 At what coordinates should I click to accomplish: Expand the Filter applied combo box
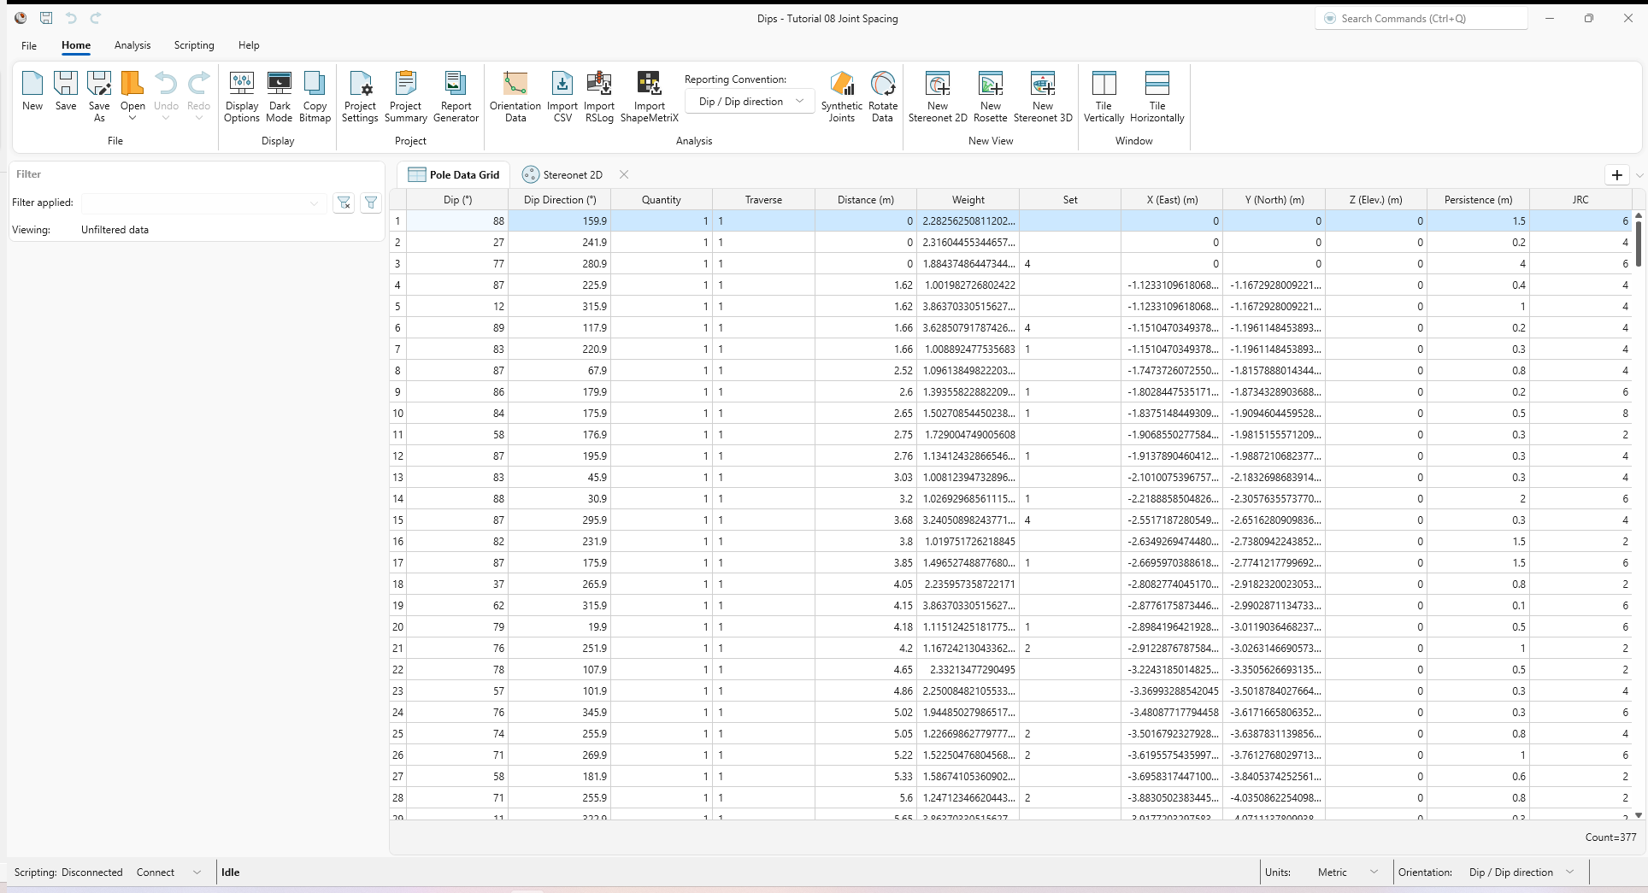(x=314, y=203)
